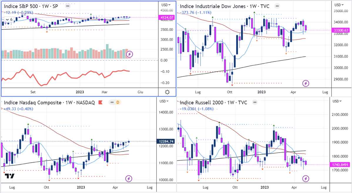Viewport: 352px width, 193px height.
Task: Toggle market status pill on Russell 2000 title
Action: click(x=254, y=103)
